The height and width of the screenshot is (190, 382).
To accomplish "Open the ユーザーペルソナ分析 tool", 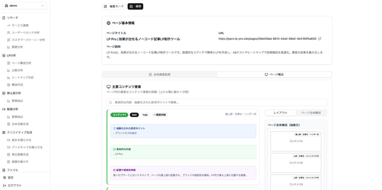I will coord(23,32).
